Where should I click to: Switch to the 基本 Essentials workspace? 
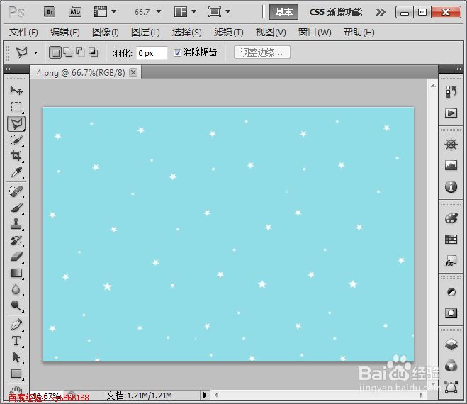[283, 12]
